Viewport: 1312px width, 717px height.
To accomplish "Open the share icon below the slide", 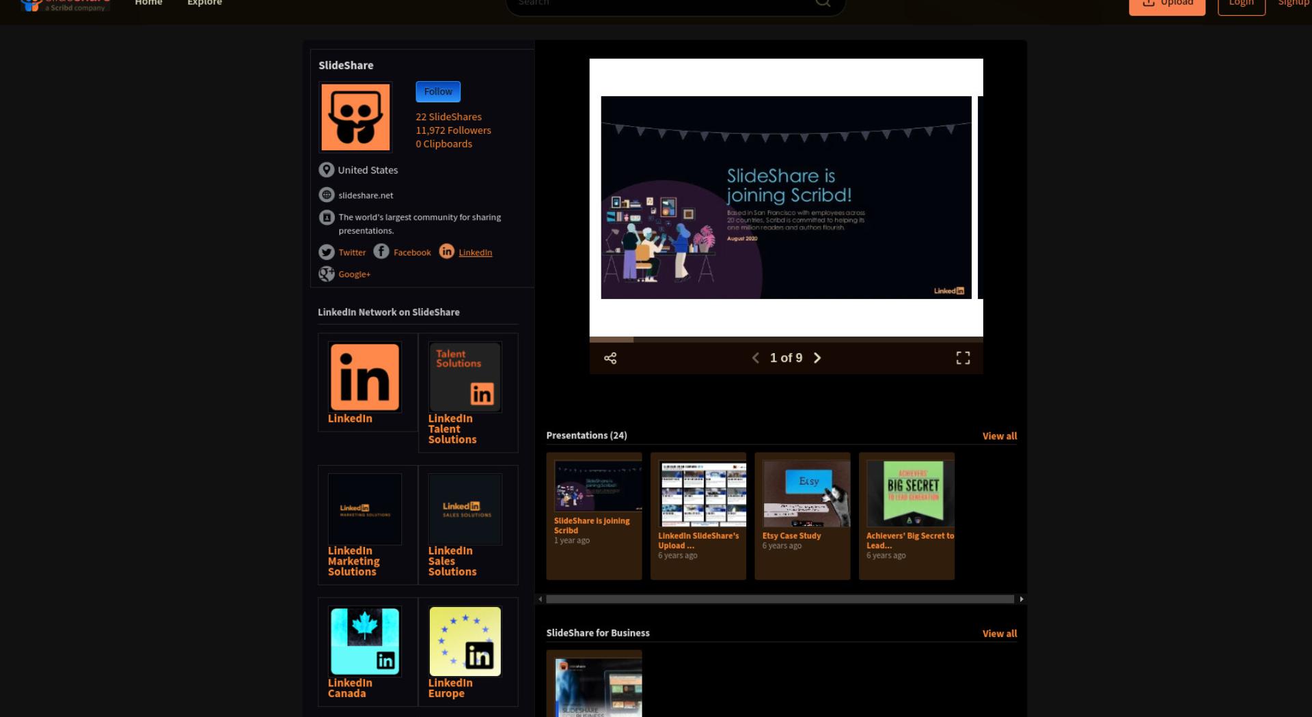I will coord(610,358).
